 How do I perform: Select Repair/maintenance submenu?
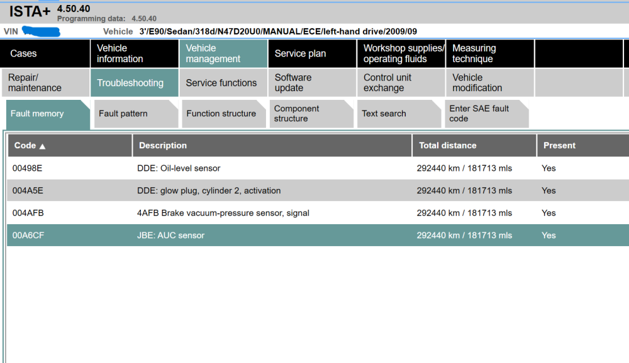coord(35,83)
